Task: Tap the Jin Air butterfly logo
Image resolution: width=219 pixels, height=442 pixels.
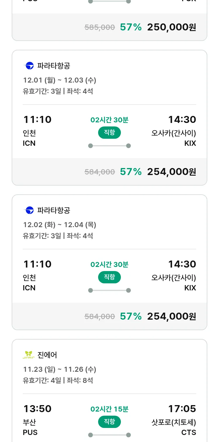Action: 29,355
